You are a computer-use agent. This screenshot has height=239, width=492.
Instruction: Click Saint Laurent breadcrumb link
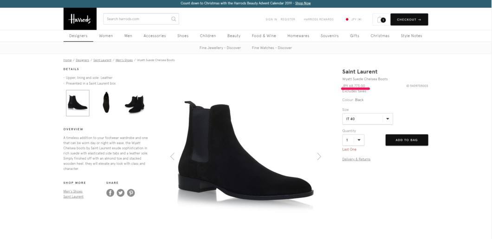point(102,60)
